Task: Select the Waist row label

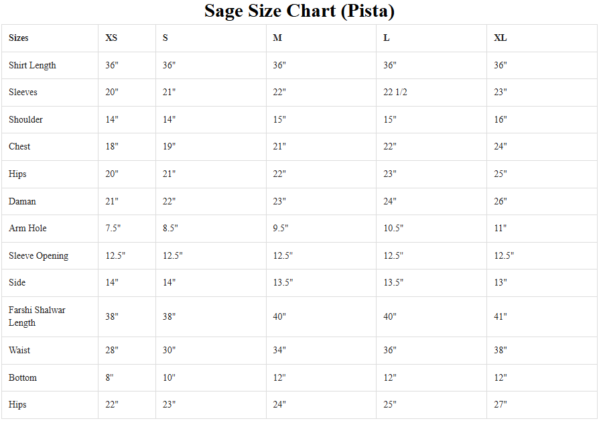Action: 19,351
